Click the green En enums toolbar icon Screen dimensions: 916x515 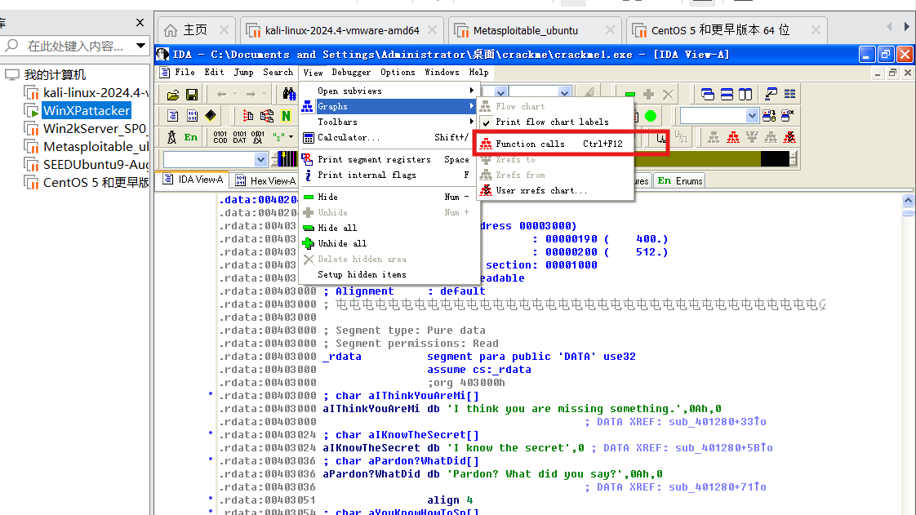(191, 137)
